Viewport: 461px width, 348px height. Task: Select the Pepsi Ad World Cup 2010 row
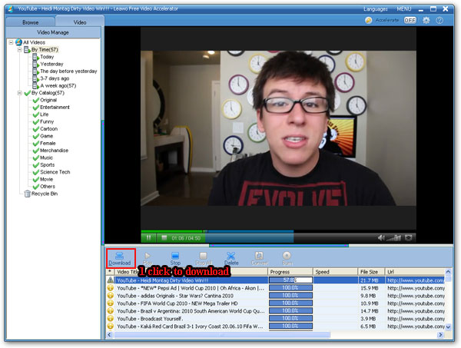[276, 288]
